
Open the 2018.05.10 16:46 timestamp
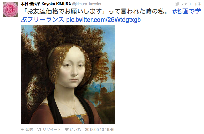100,129
